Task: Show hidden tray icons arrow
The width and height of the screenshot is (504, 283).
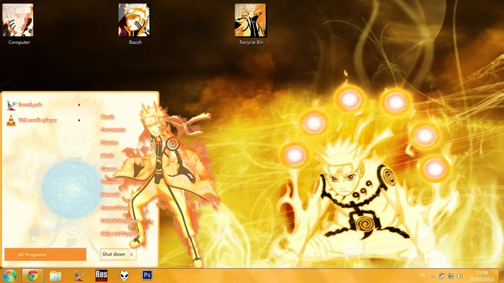Action: pyautogui.click(x=433, y=276)
